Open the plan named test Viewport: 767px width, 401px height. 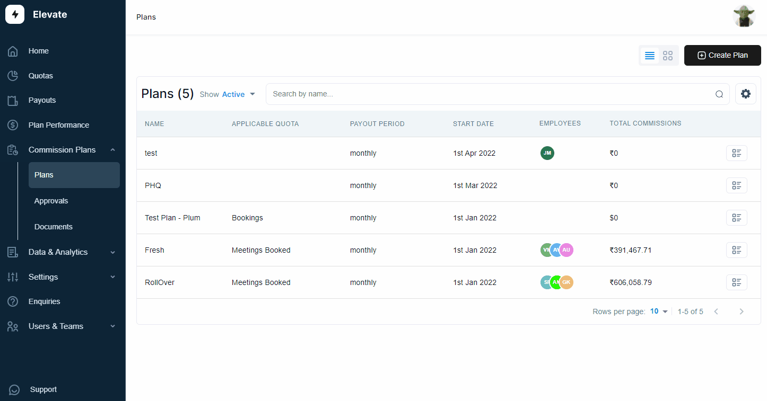pos(151,153)
